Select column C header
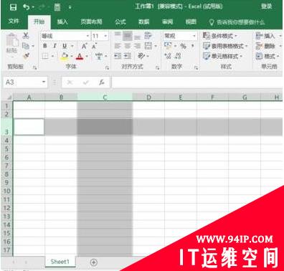Viewport: 284px width, 271px height. 105,98
